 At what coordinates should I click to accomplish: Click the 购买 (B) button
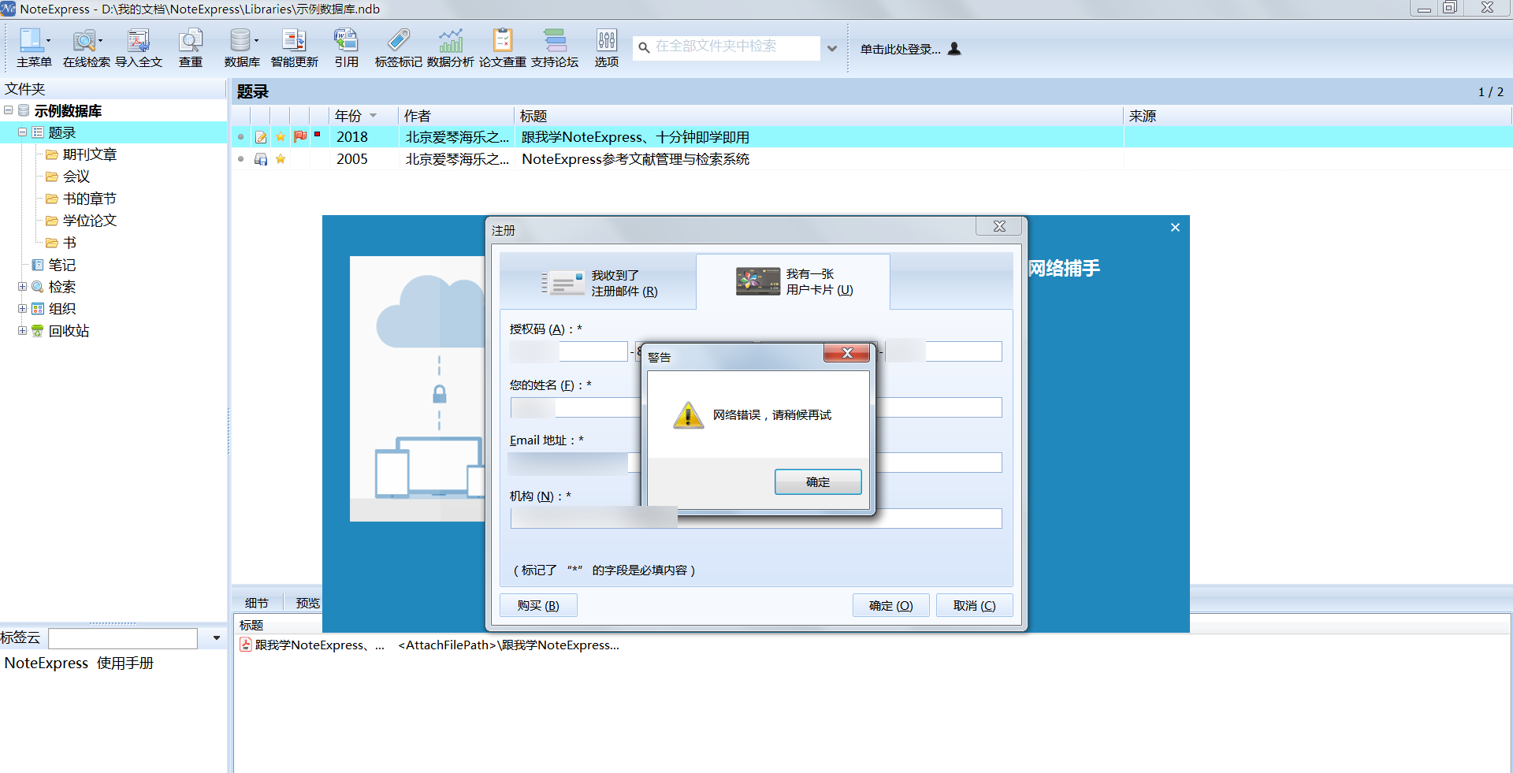coord(538,605)
